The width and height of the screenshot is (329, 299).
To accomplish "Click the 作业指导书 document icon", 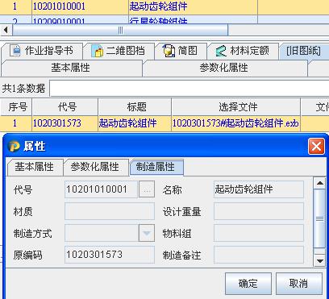I will click(x=16, y=51).
